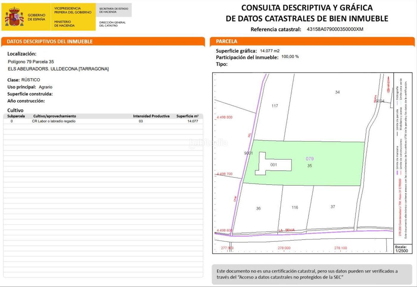Click parcel 34 on the map
This screenshot has width=417, height=287.
tap(337, 92)
